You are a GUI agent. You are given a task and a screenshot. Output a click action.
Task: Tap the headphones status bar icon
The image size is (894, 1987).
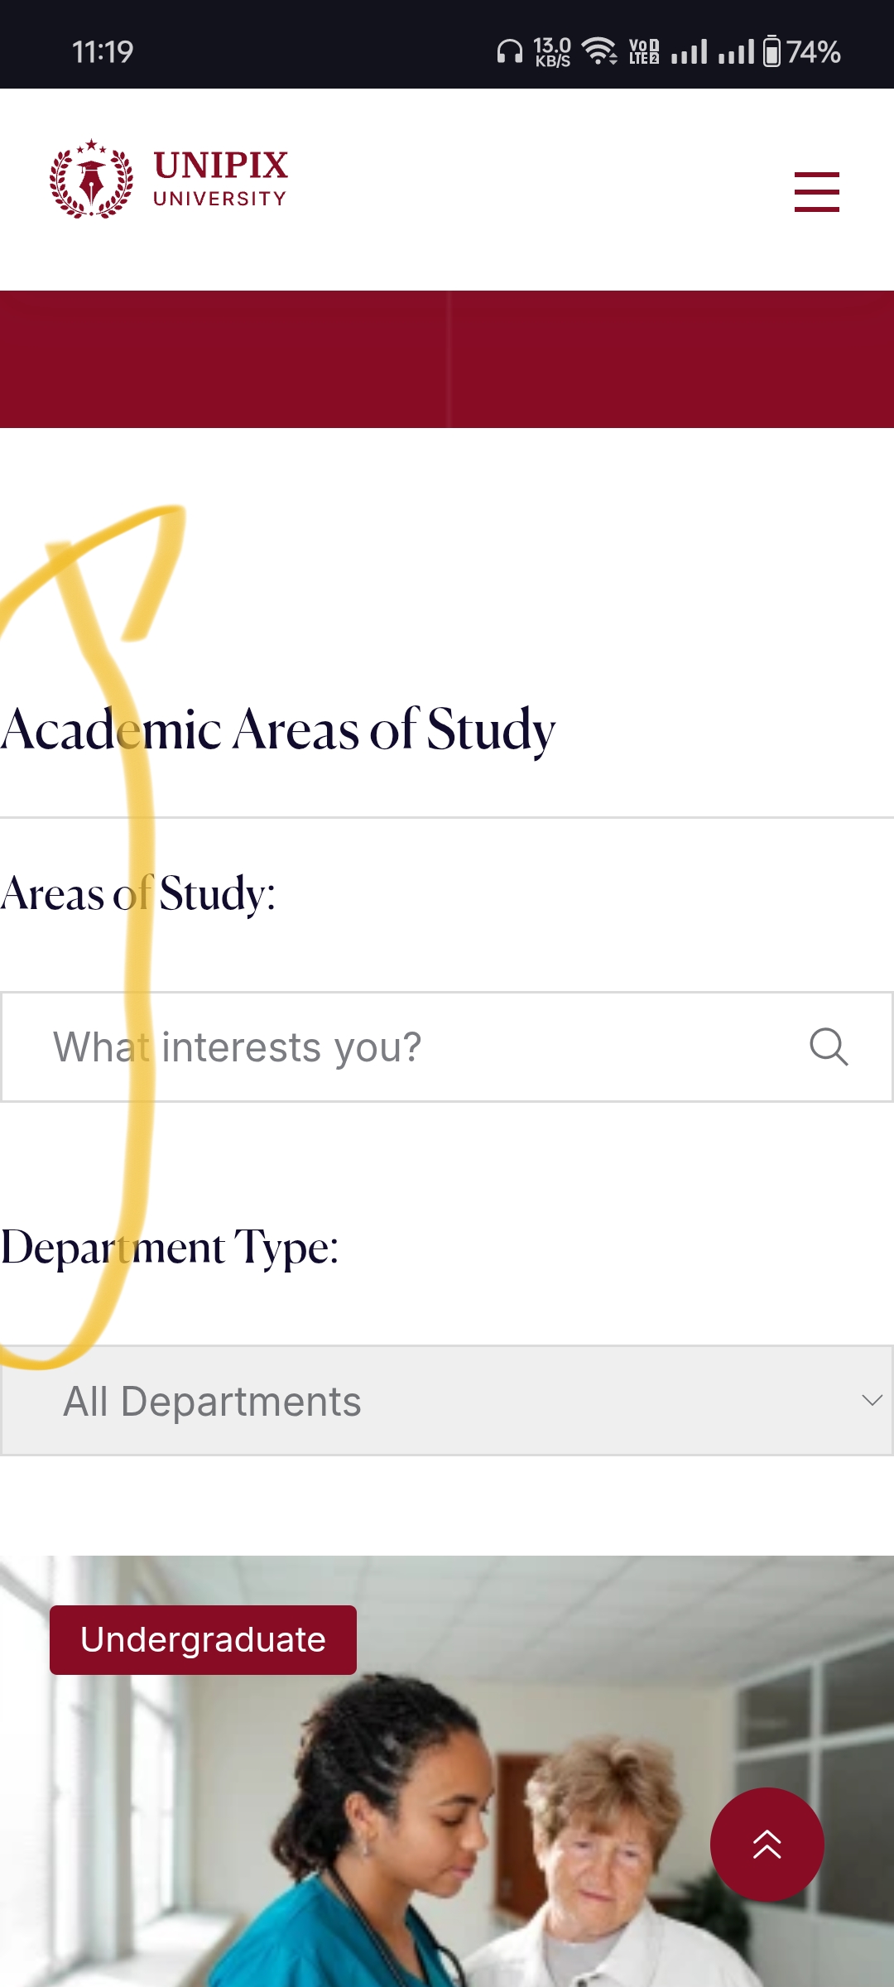[x=509, y=52]
